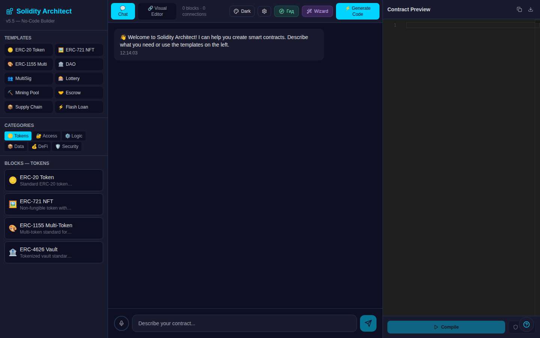Select the Tokens category
The width and height of the screenshot is (540, 338).
[18, 136]
